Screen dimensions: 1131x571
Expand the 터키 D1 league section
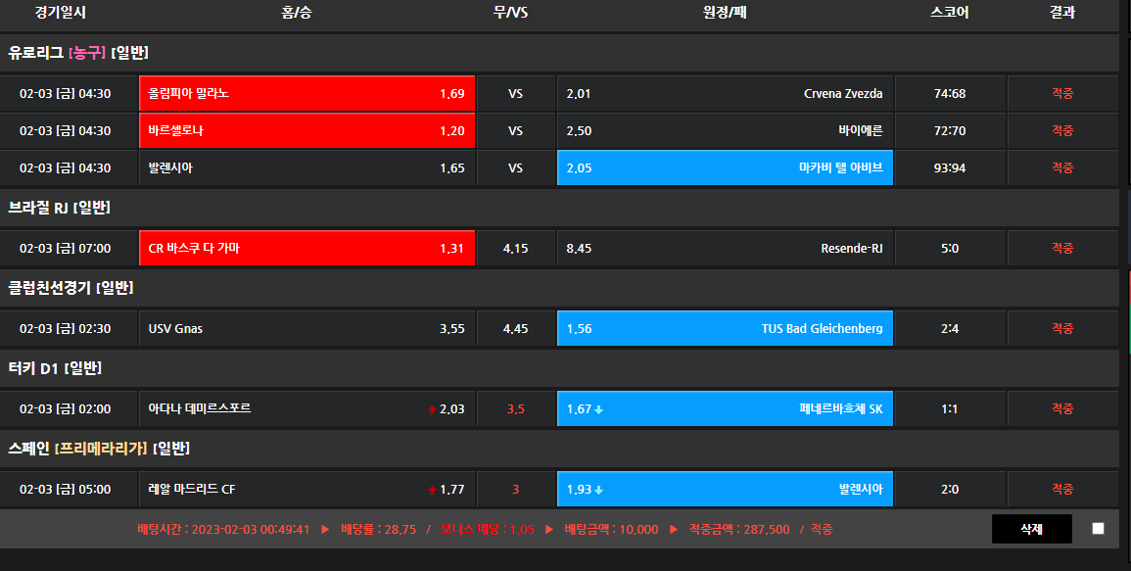click(55, 367)
